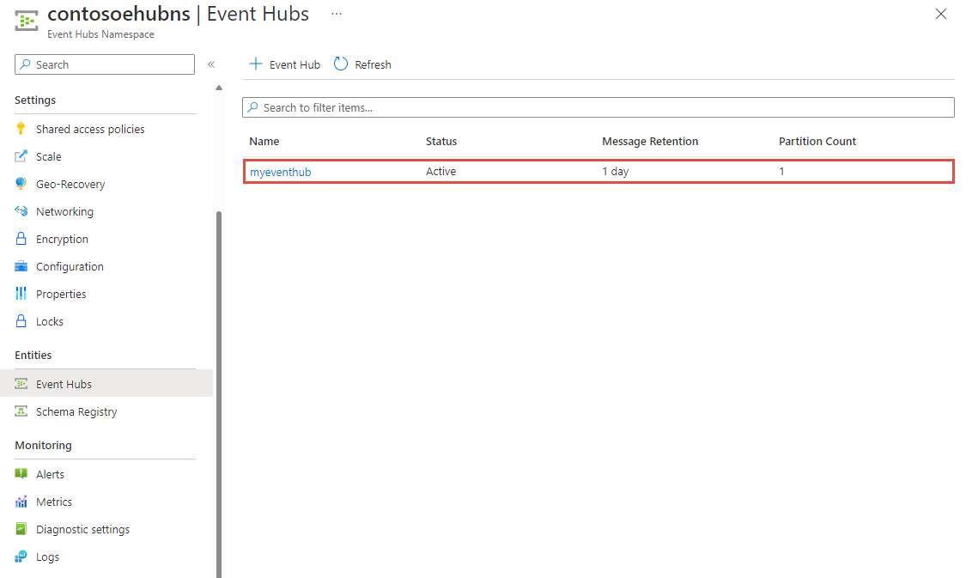
Task: Open Logs with its sidebar icon
Action: [21, 556]
